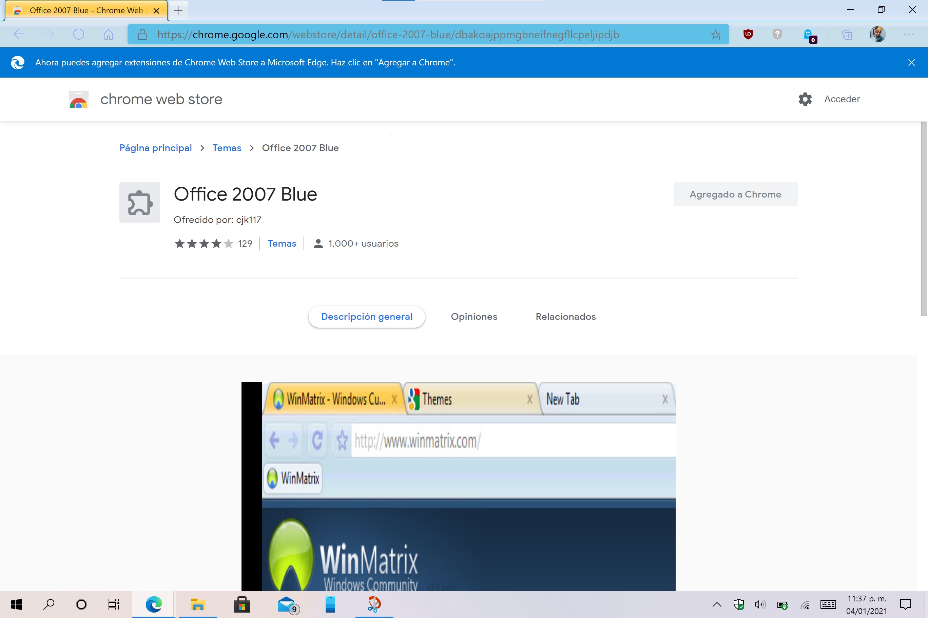Go to Página principal breadcrumb
Image resolution: width=928 pixels, height=618 pixels.
155,148
